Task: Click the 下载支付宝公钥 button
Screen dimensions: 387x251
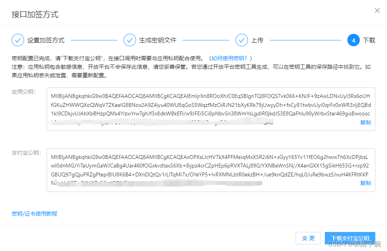Action: pyautogui.click(x=350, y=238)
